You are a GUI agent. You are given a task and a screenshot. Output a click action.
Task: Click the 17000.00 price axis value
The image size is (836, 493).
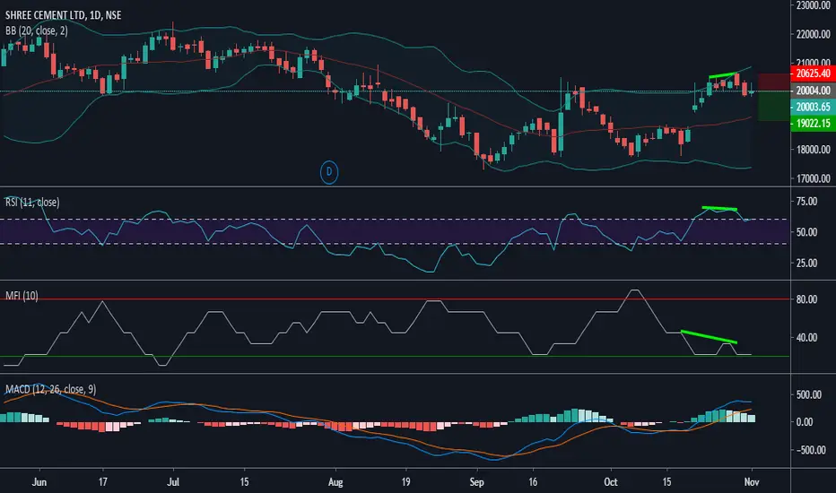click(814, 178)
